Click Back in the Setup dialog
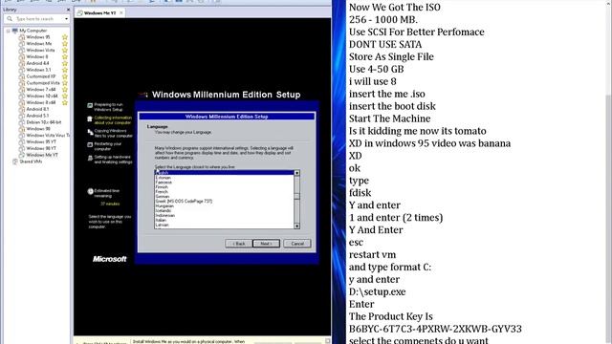This screenshot has height=344, width=612. pyautogui.click(x=238, y=244)
